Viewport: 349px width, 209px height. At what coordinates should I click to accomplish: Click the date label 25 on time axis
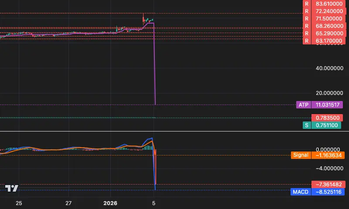pyautogui.click(x=19, y=203)
